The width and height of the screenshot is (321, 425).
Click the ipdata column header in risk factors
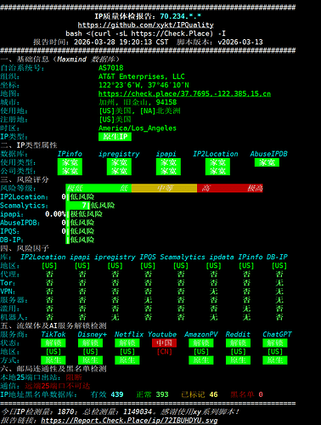tap(222, 257)
